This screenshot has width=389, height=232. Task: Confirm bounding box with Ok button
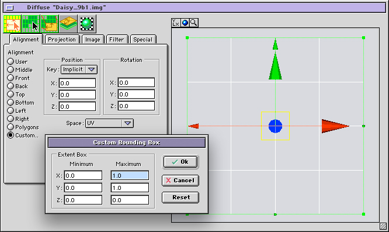(180, 162)
